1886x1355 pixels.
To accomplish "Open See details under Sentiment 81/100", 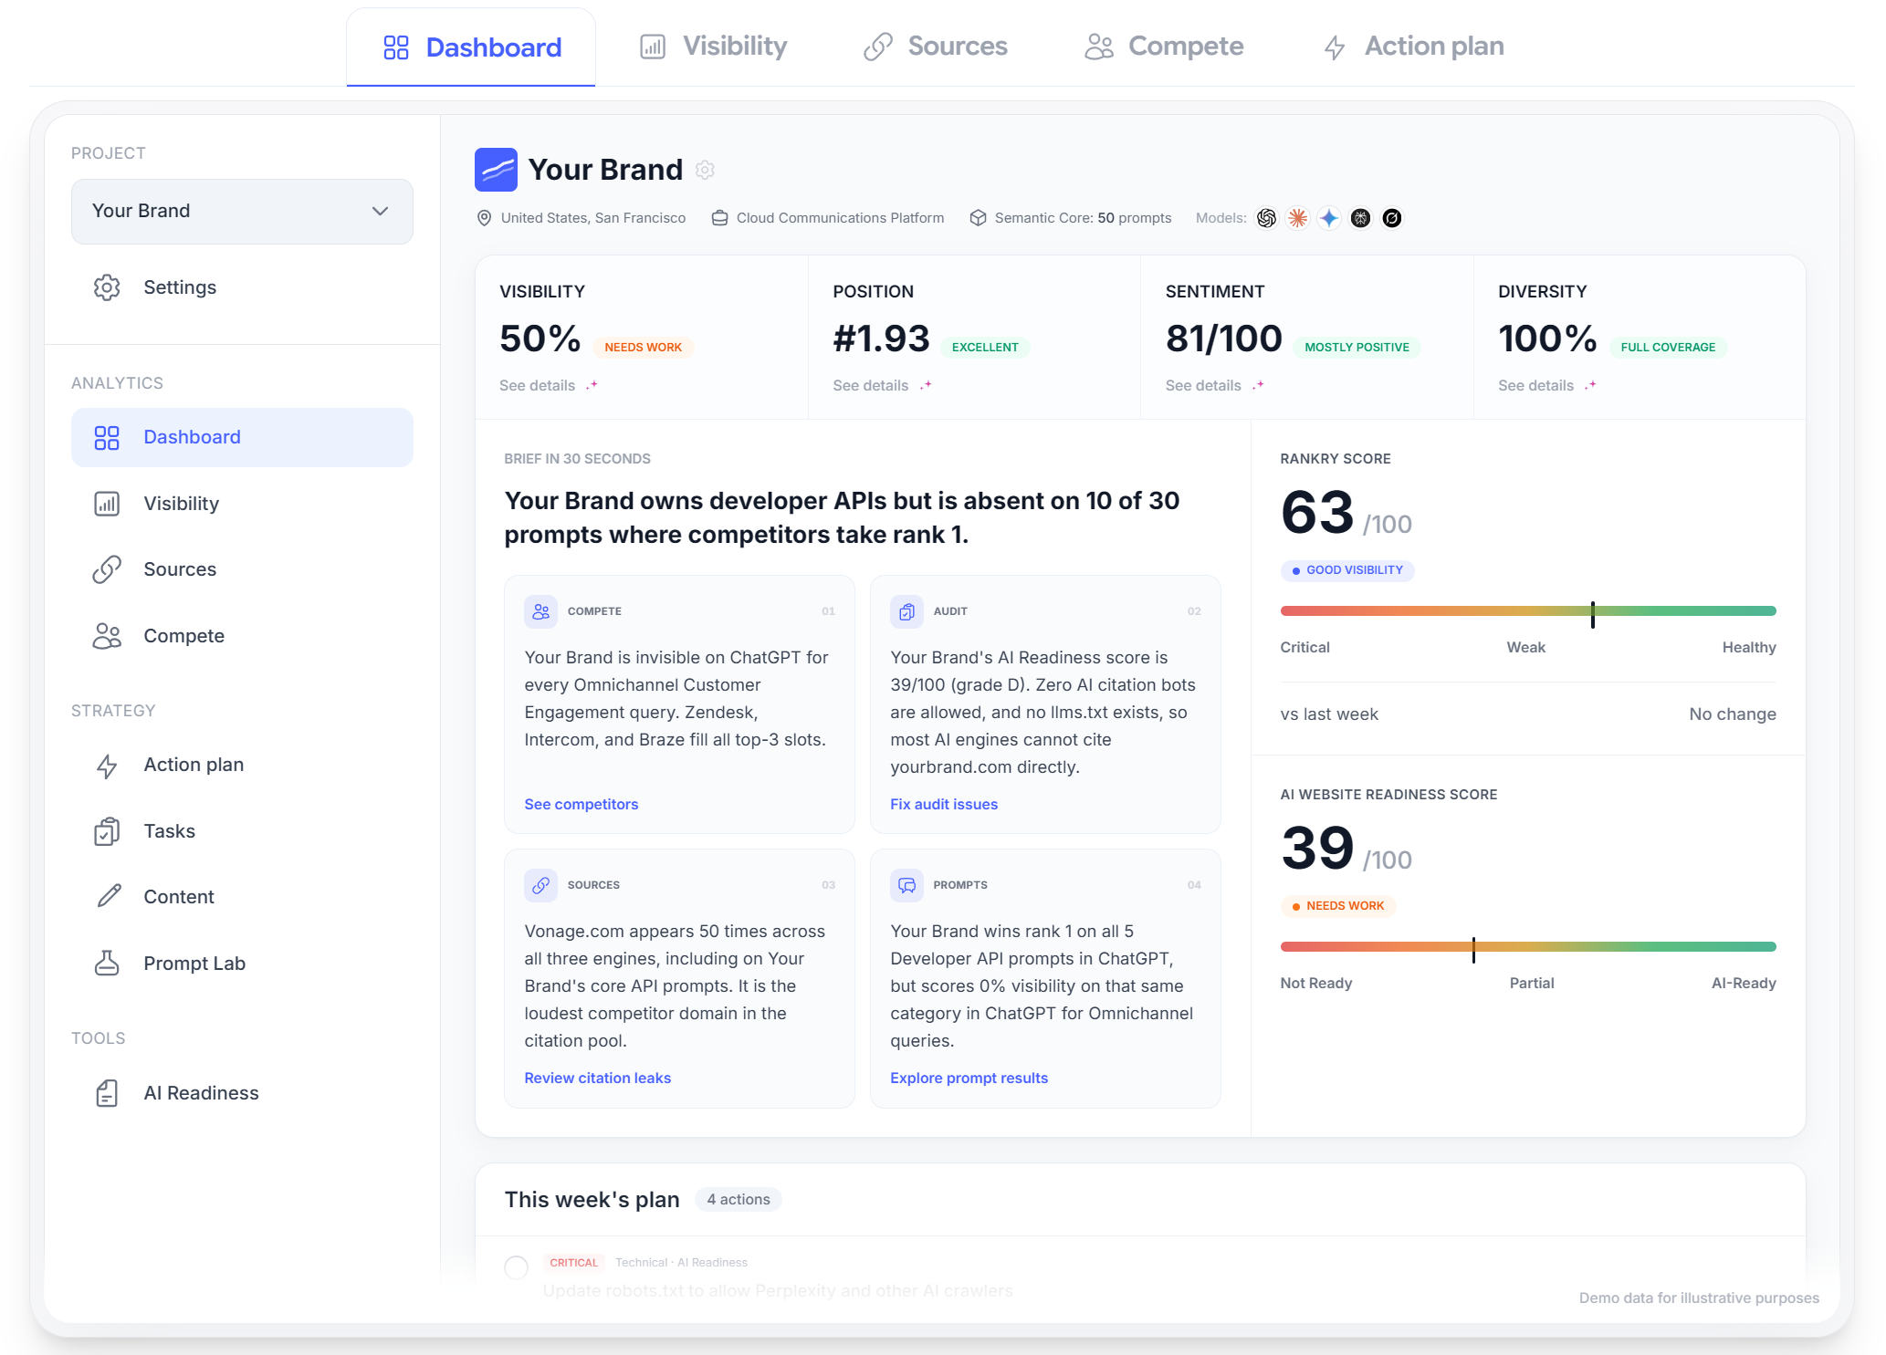I will [x=1203, y=386].
